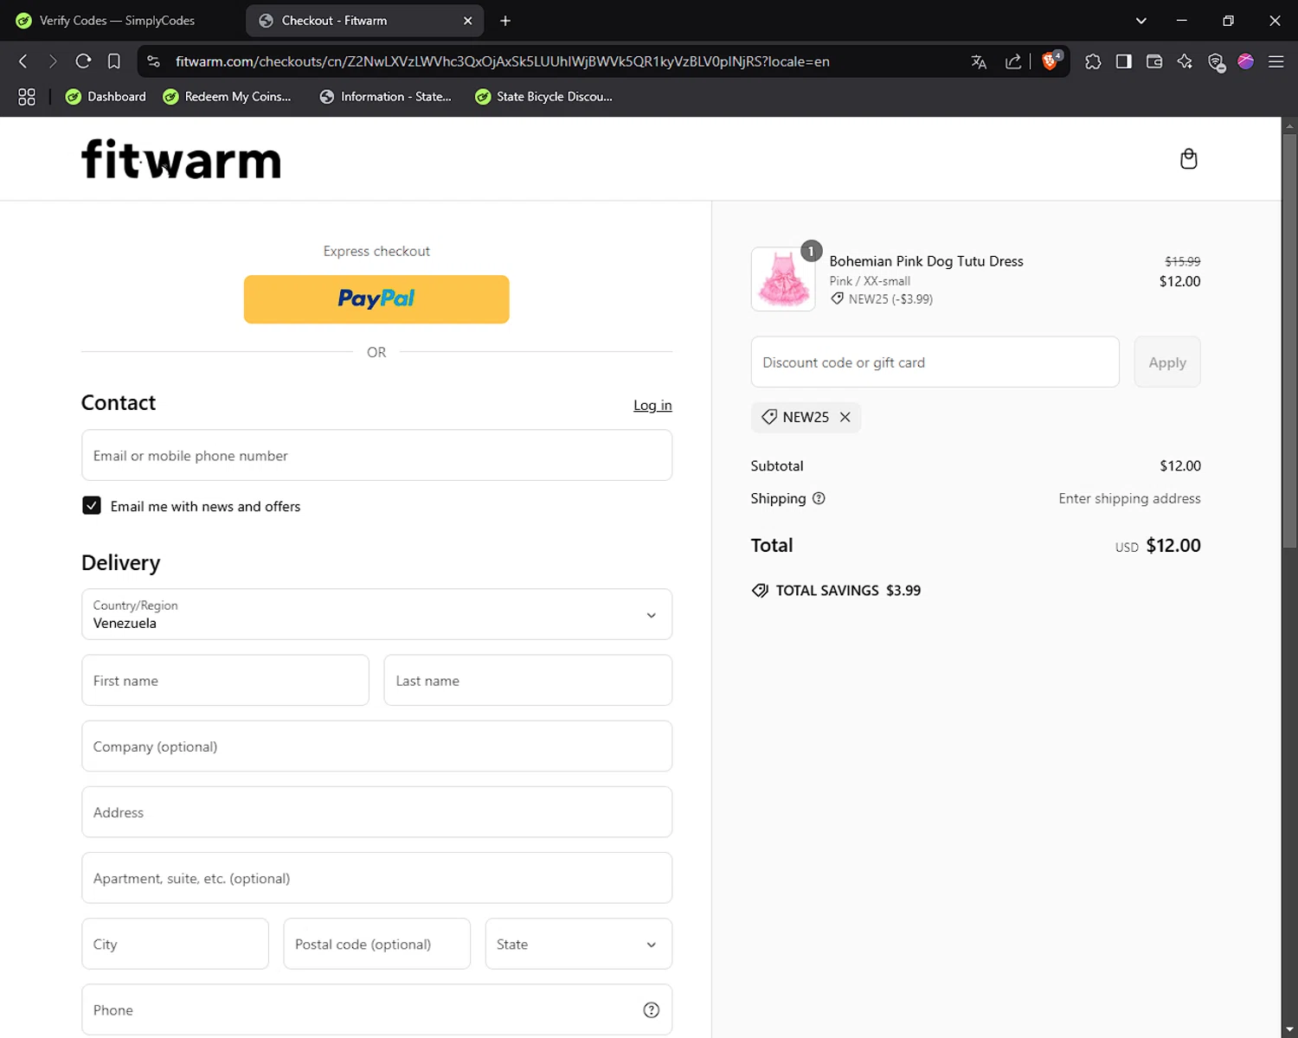Open the Dashboard bookmark

click(106, 97)
